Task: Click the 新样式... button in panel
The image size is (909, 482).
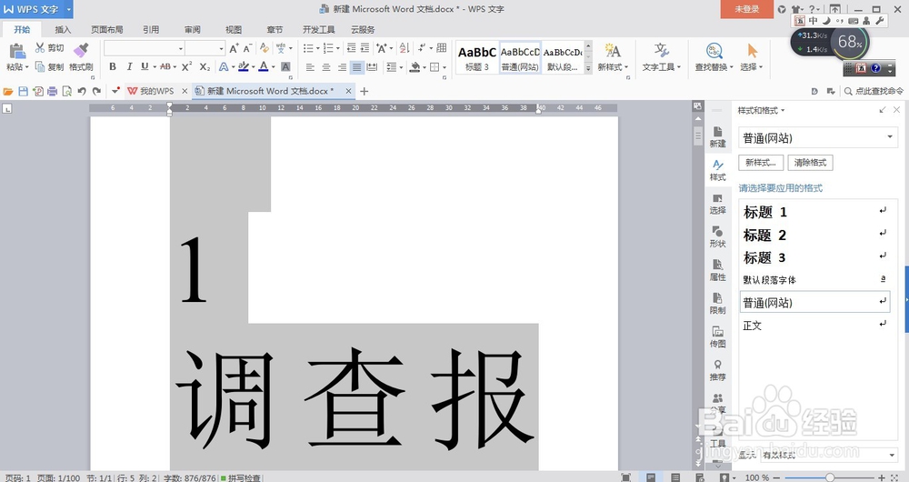Action: coord(761,163)
